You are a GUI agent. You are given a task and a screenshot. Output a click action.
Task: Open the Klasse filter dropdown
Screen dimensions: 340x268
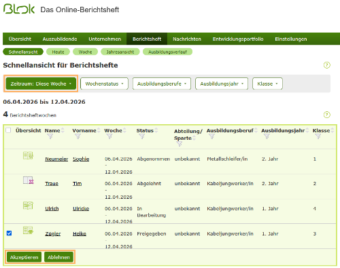(267, 83)
